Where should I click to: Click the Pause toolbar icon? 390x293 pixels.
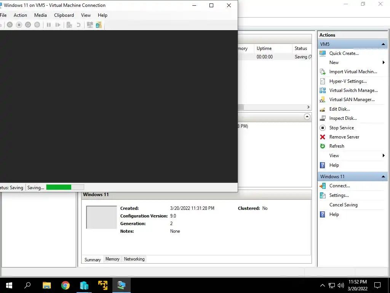[x=49, y=25]
